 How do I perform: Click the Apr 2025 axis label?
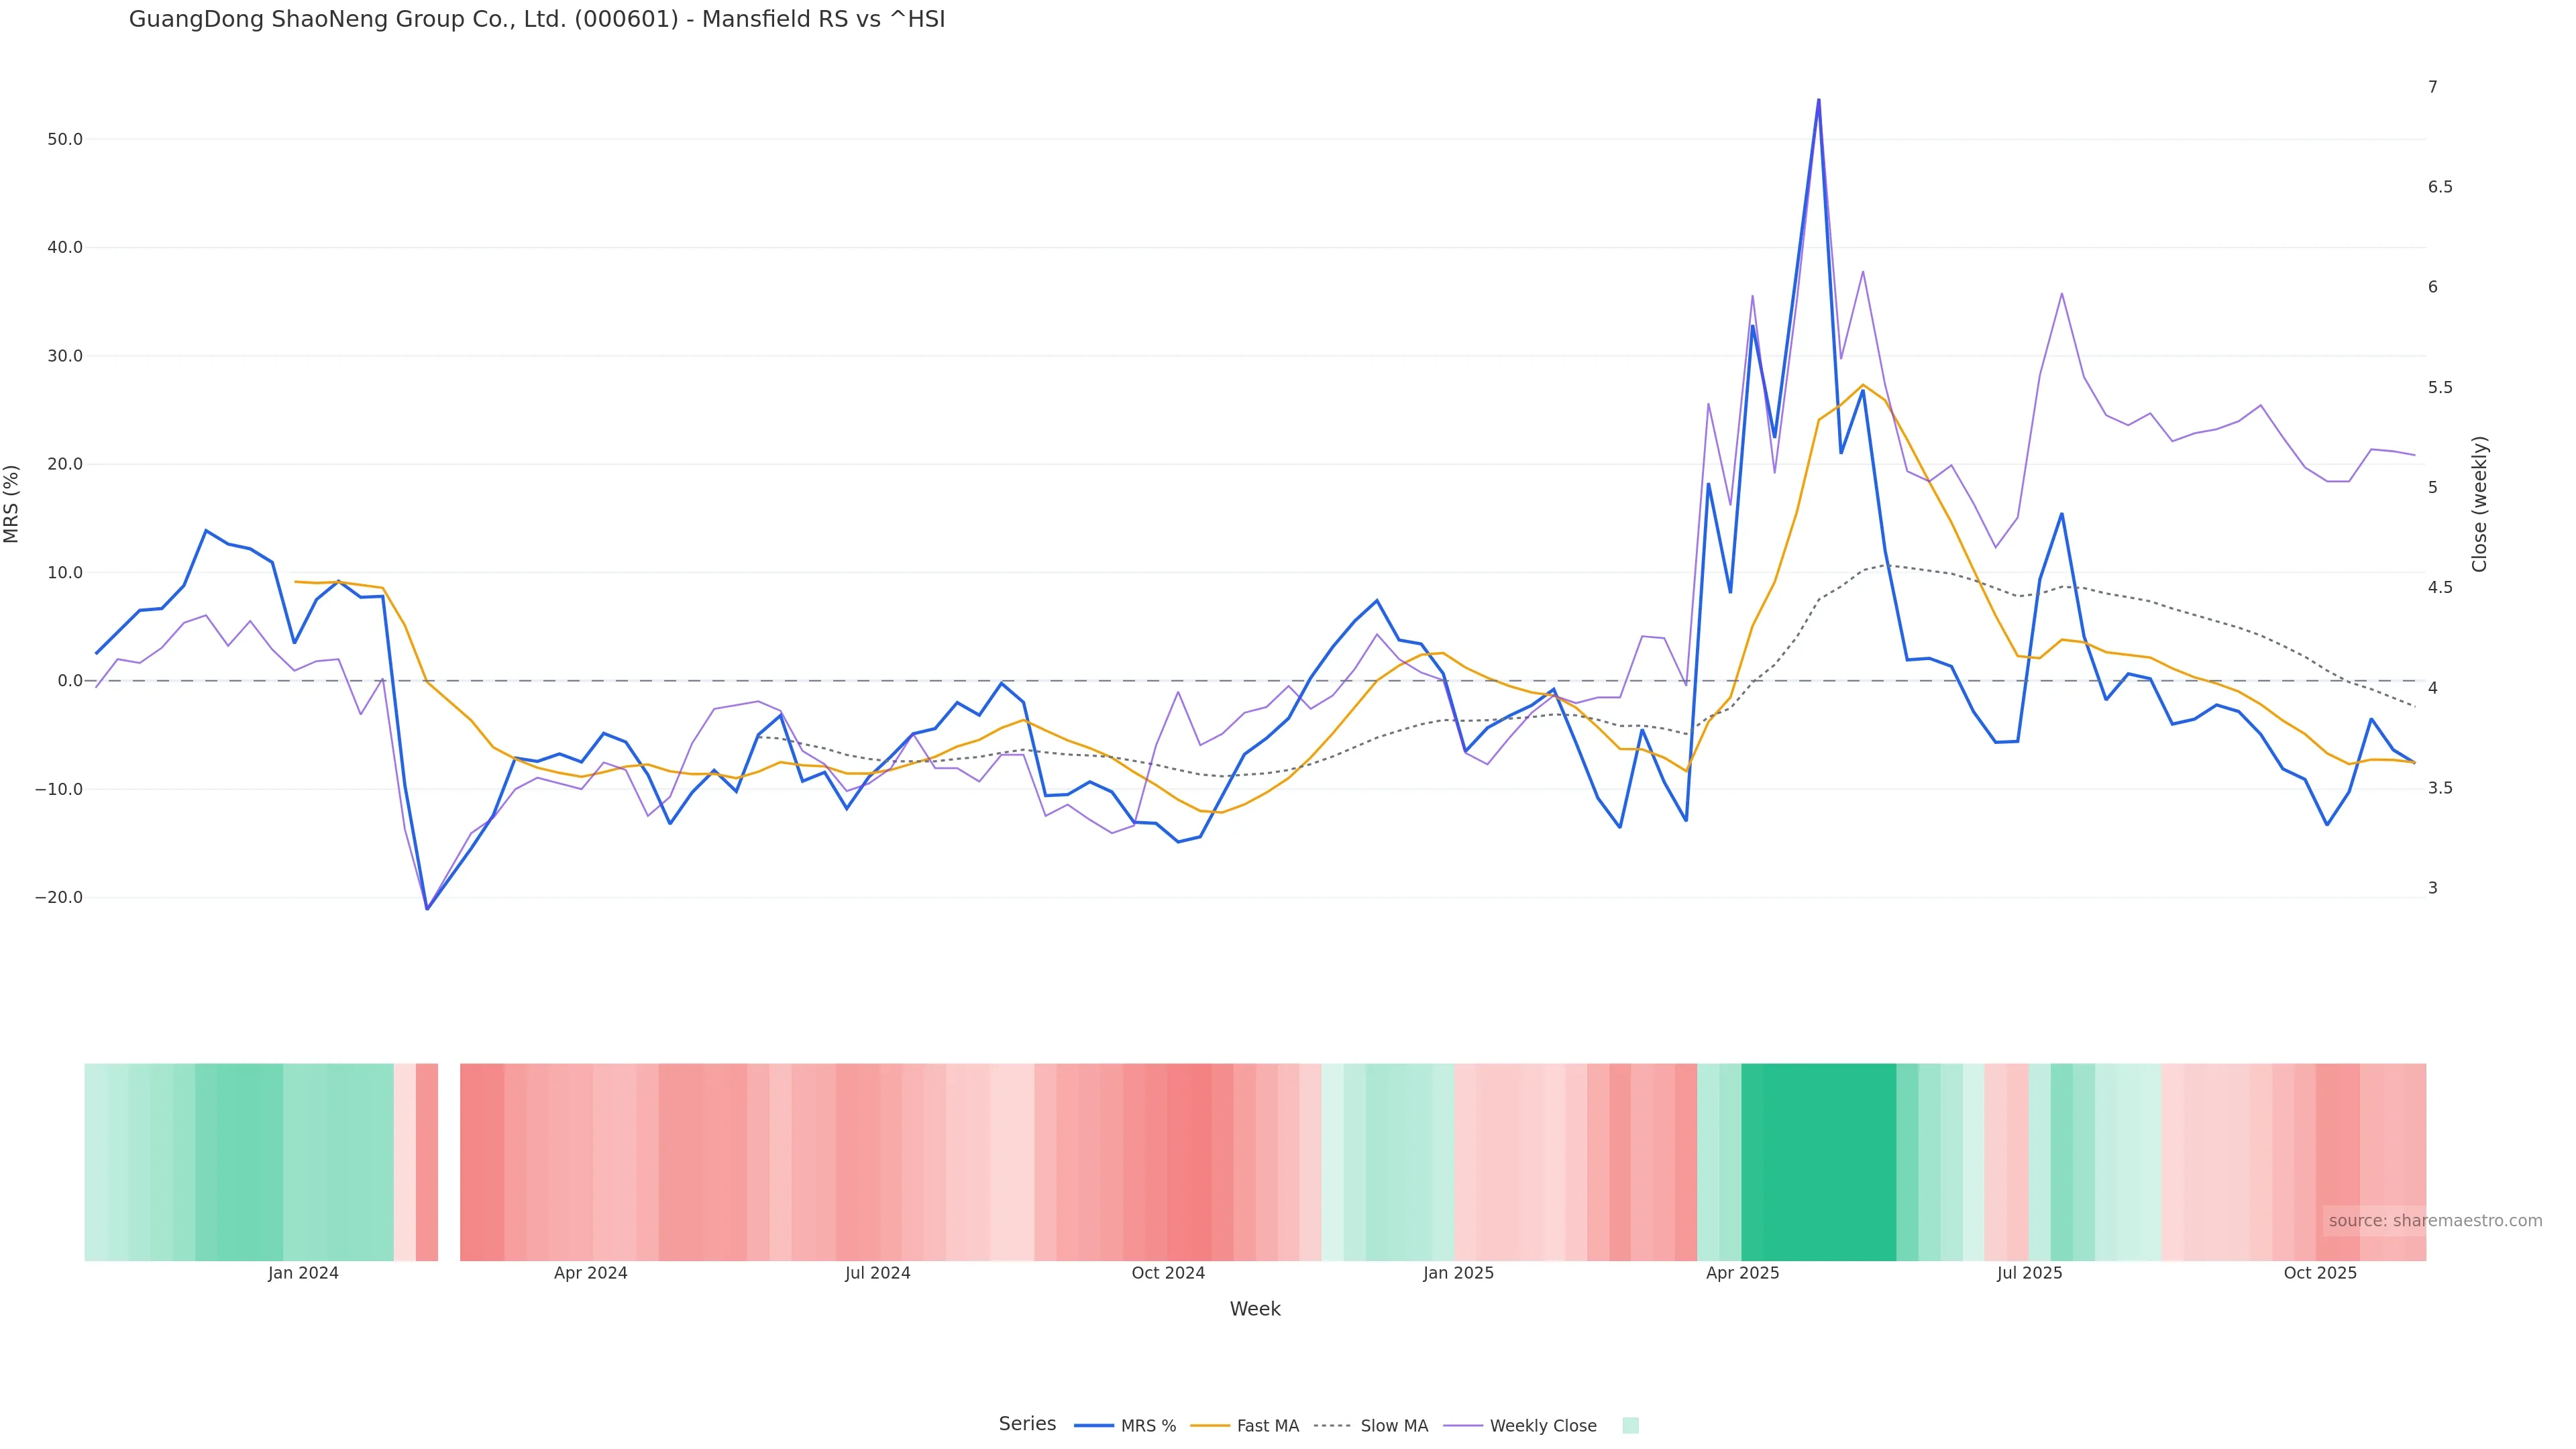1742,1273
